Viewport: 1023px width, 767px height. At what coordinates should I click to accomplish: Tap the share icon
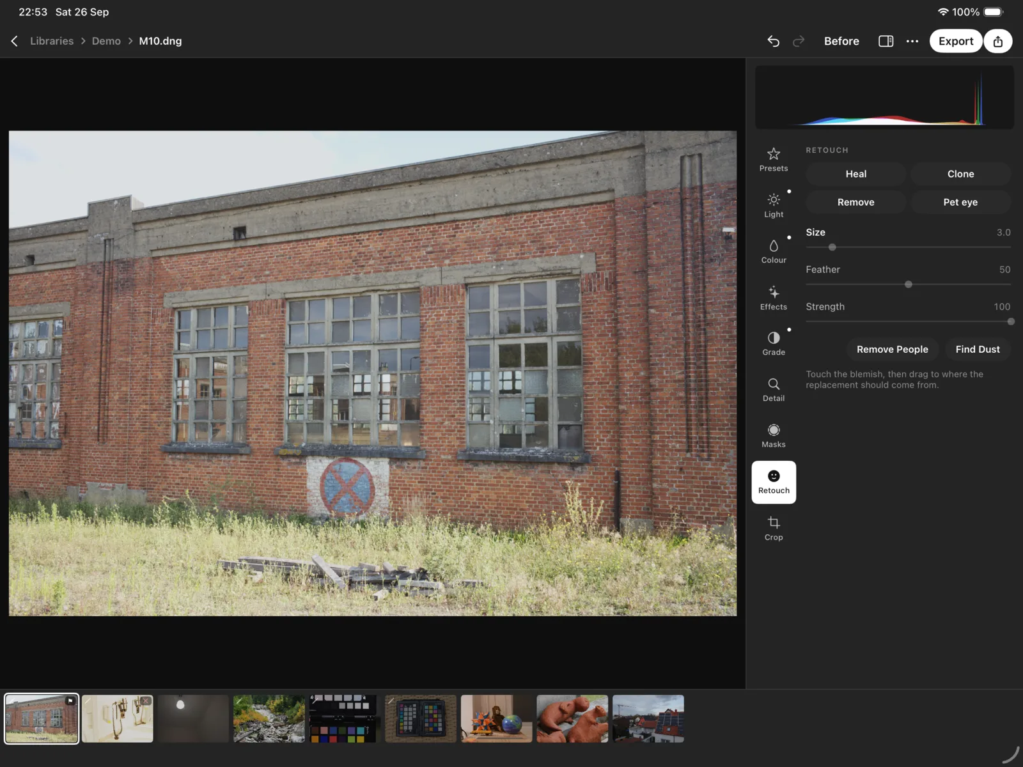coord(998,41)
